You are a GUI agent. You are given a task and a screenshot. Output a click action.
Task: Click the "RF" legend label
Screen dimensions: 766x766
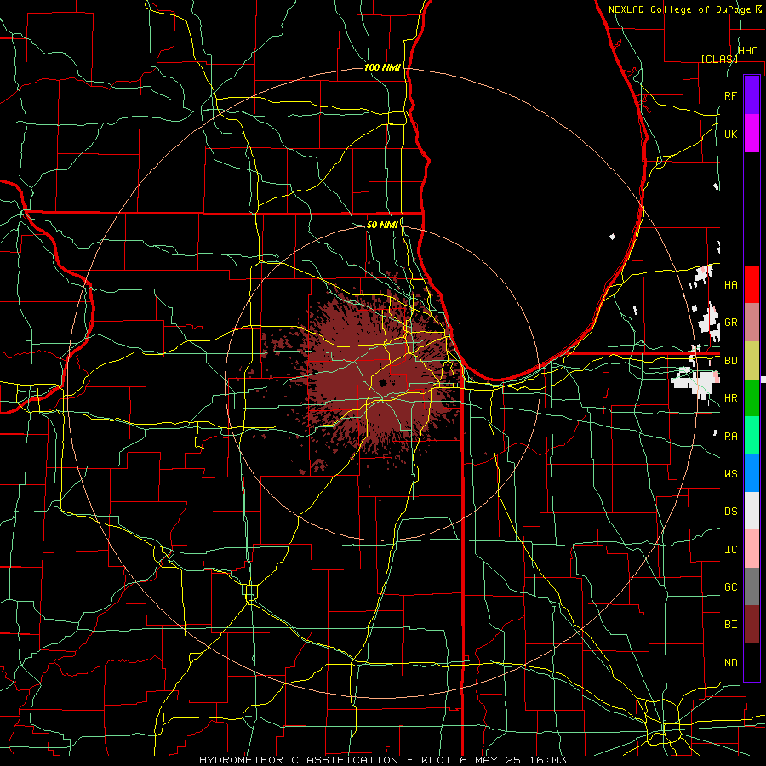pos(730,95)
